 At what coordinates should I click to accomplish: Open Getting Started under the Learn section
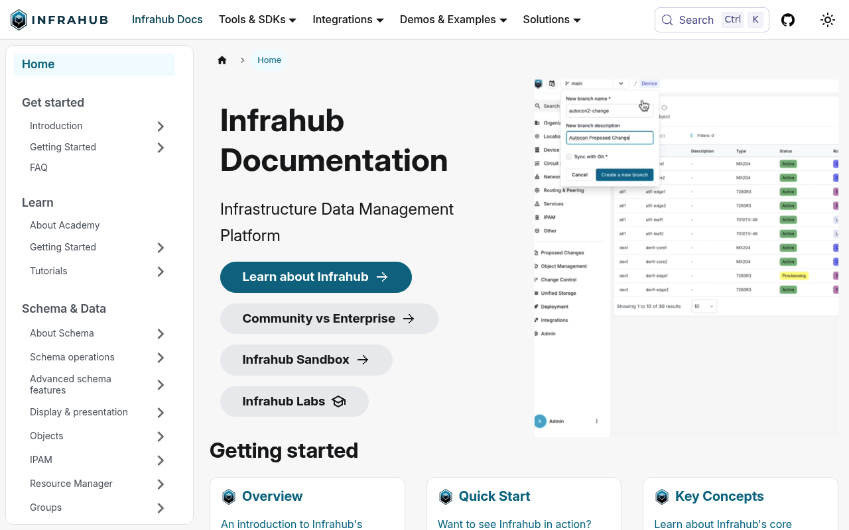tap(63, 247)
